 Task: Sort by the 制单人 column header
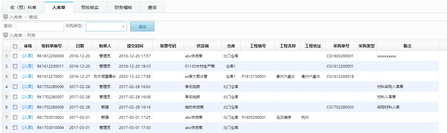coord(105,46)
